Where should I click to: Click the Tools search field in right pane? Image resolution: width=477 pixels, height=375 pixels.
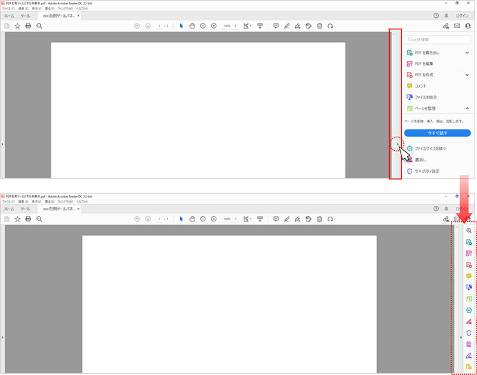[438, 39]
